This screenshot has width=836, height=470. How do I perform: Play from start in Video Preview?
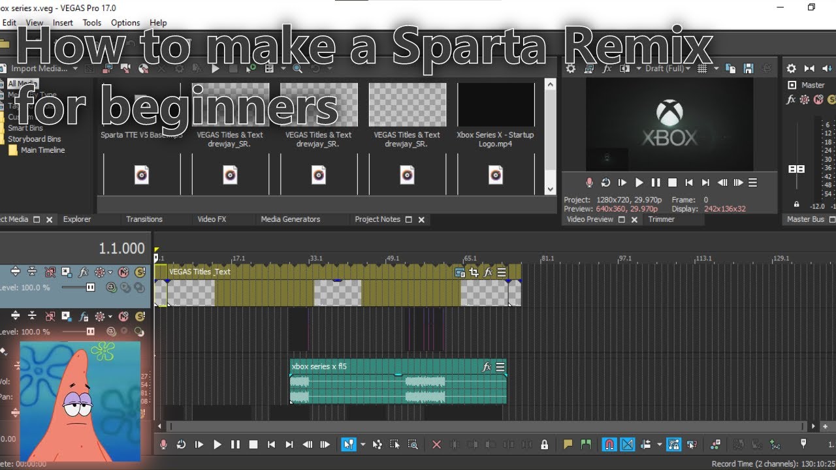622,183
